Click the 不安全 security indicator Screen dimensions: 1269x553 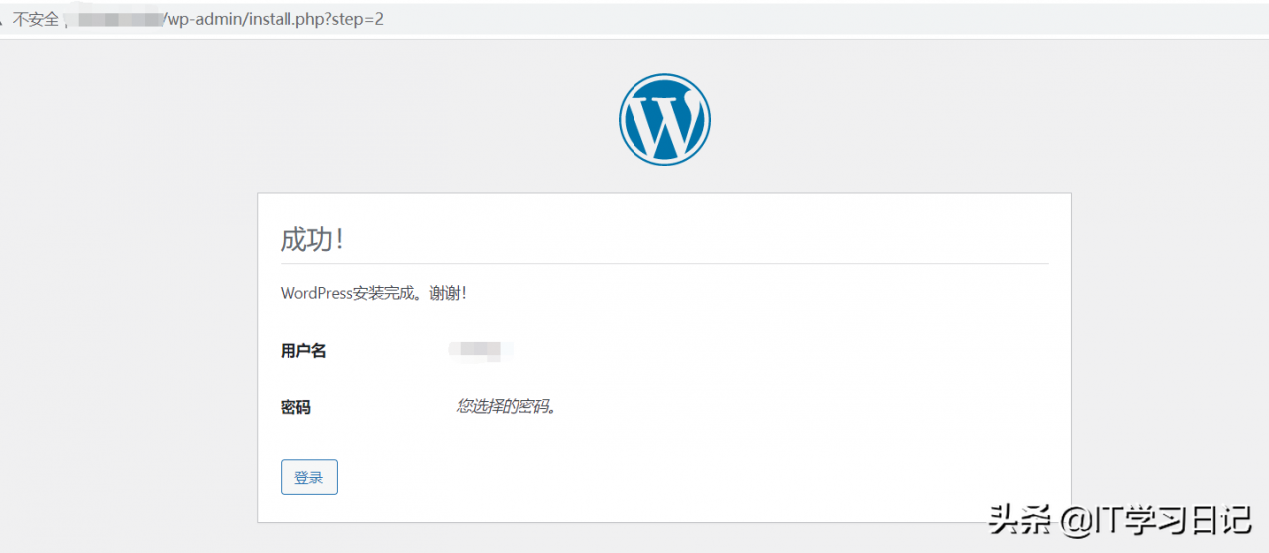(35, 19)
